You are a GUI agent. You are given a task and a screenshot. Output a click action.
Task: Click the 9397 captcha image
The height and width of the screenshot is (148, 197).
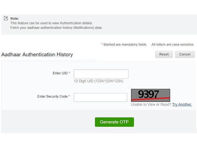(x=150, y=95)
